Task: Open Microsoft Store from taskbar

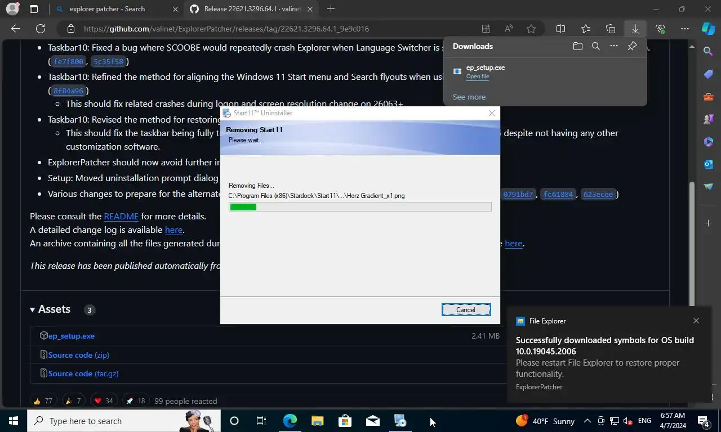Action: coord(345,421)
